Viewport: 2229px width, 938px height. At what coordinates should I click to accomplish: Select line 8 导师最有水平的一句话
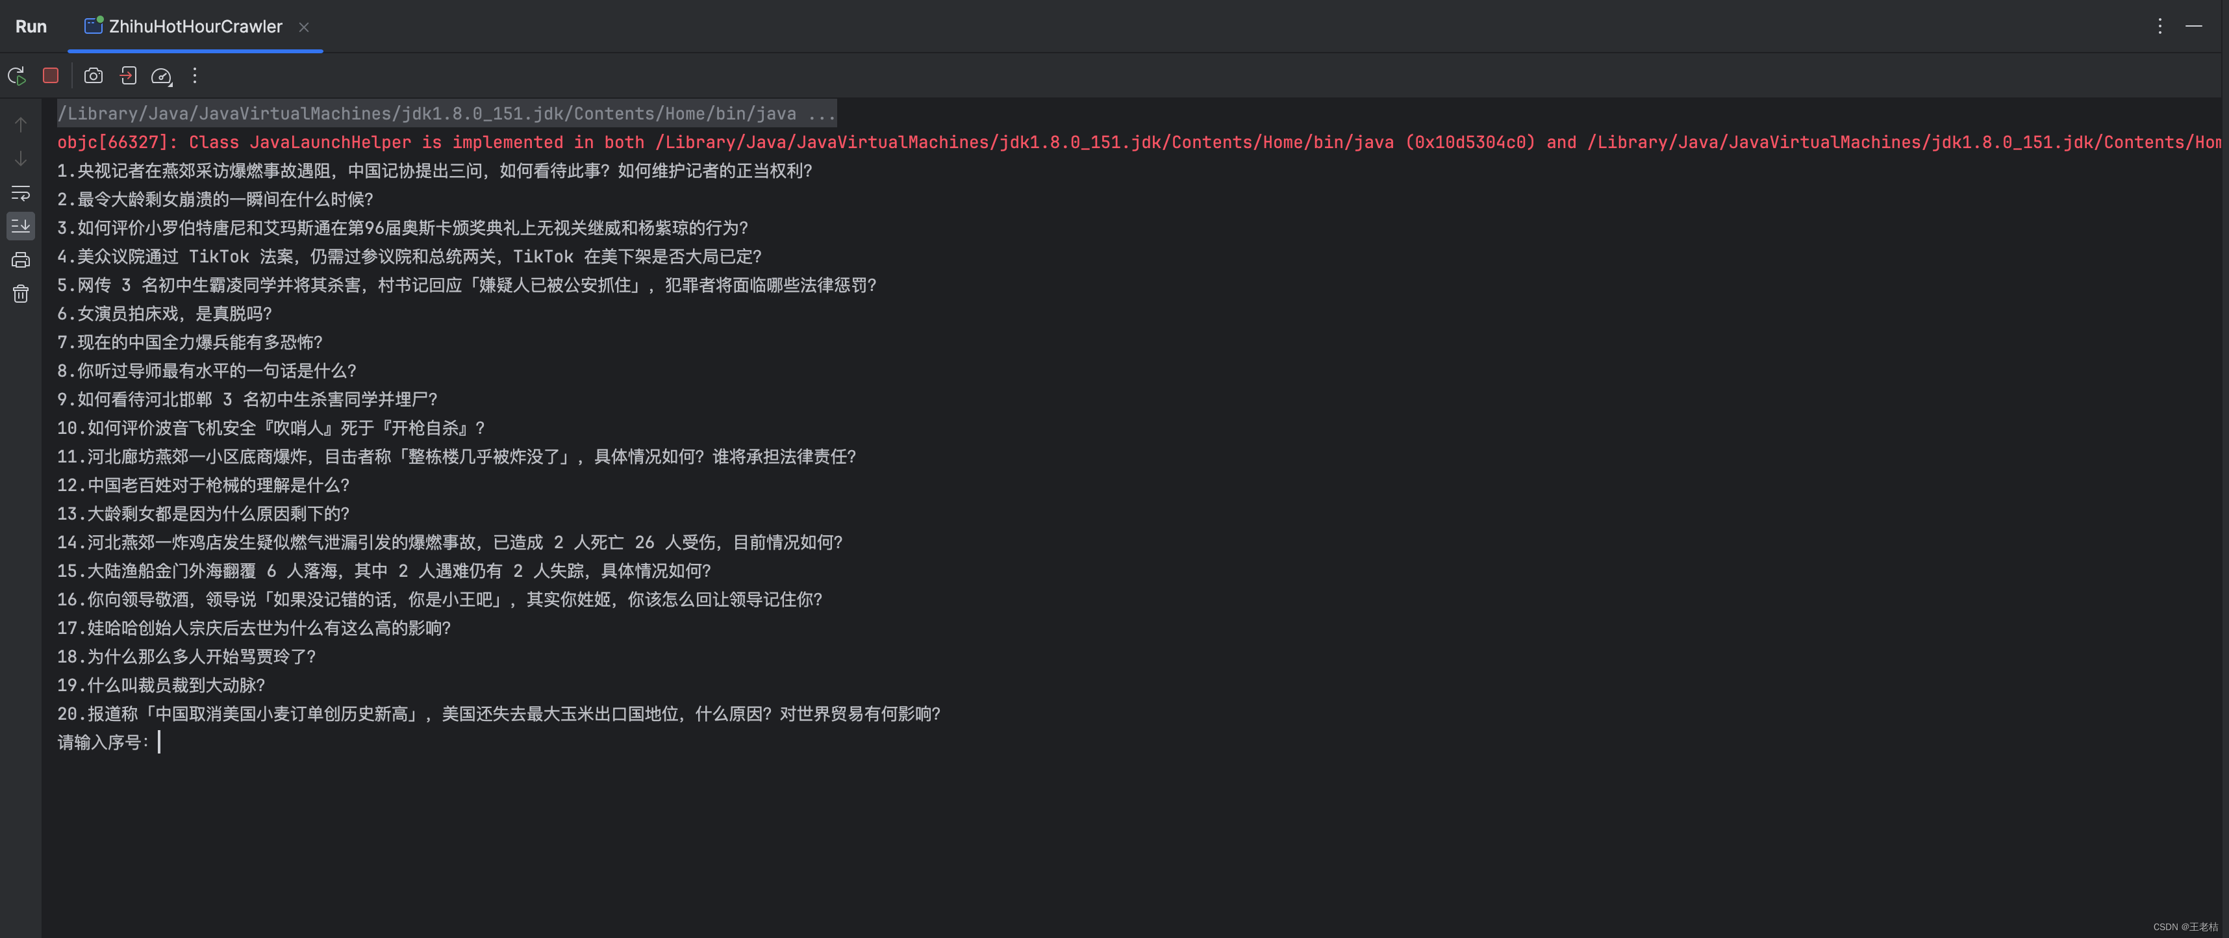point(207,370)
